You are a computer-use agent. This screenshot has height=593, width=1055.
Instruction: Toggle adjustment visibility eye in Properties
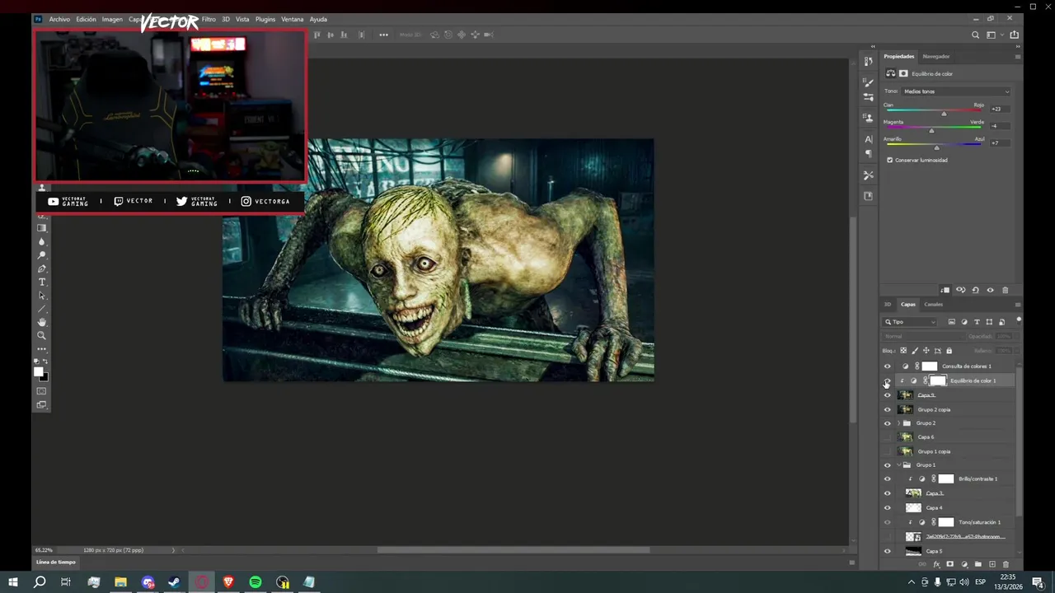[x=990, y=290]
